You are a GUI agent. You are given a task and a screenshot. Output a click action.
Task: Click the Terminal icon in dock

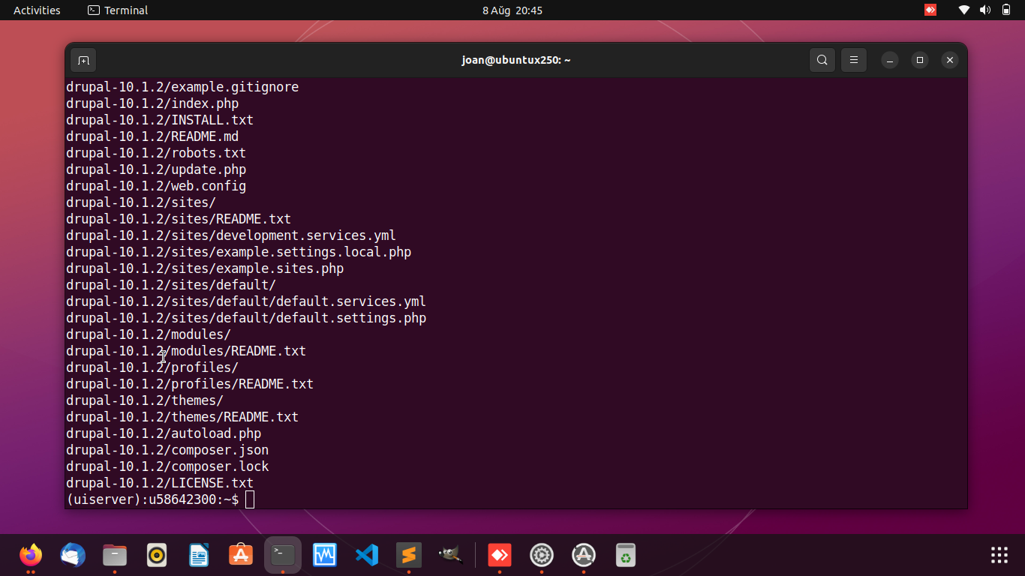283,555
